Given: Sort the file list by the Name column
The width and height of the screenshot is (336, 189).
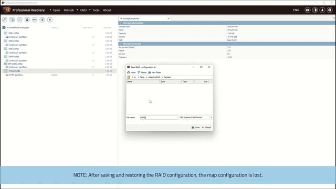Looking at the screenshot, I should pos(143,82).
